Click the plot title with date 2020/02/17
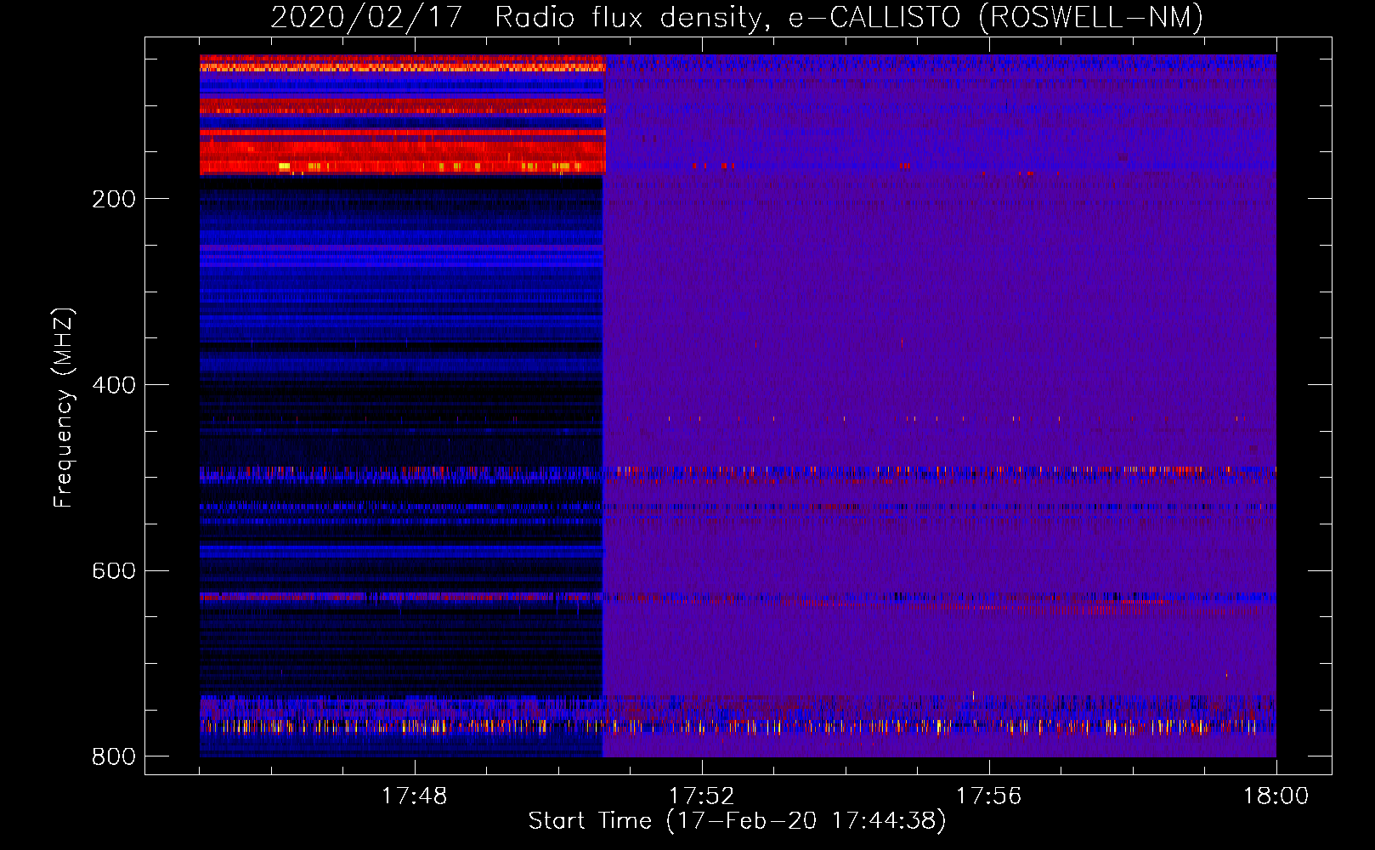Viewport: 1375px width, 850px height. coord(737,18)
